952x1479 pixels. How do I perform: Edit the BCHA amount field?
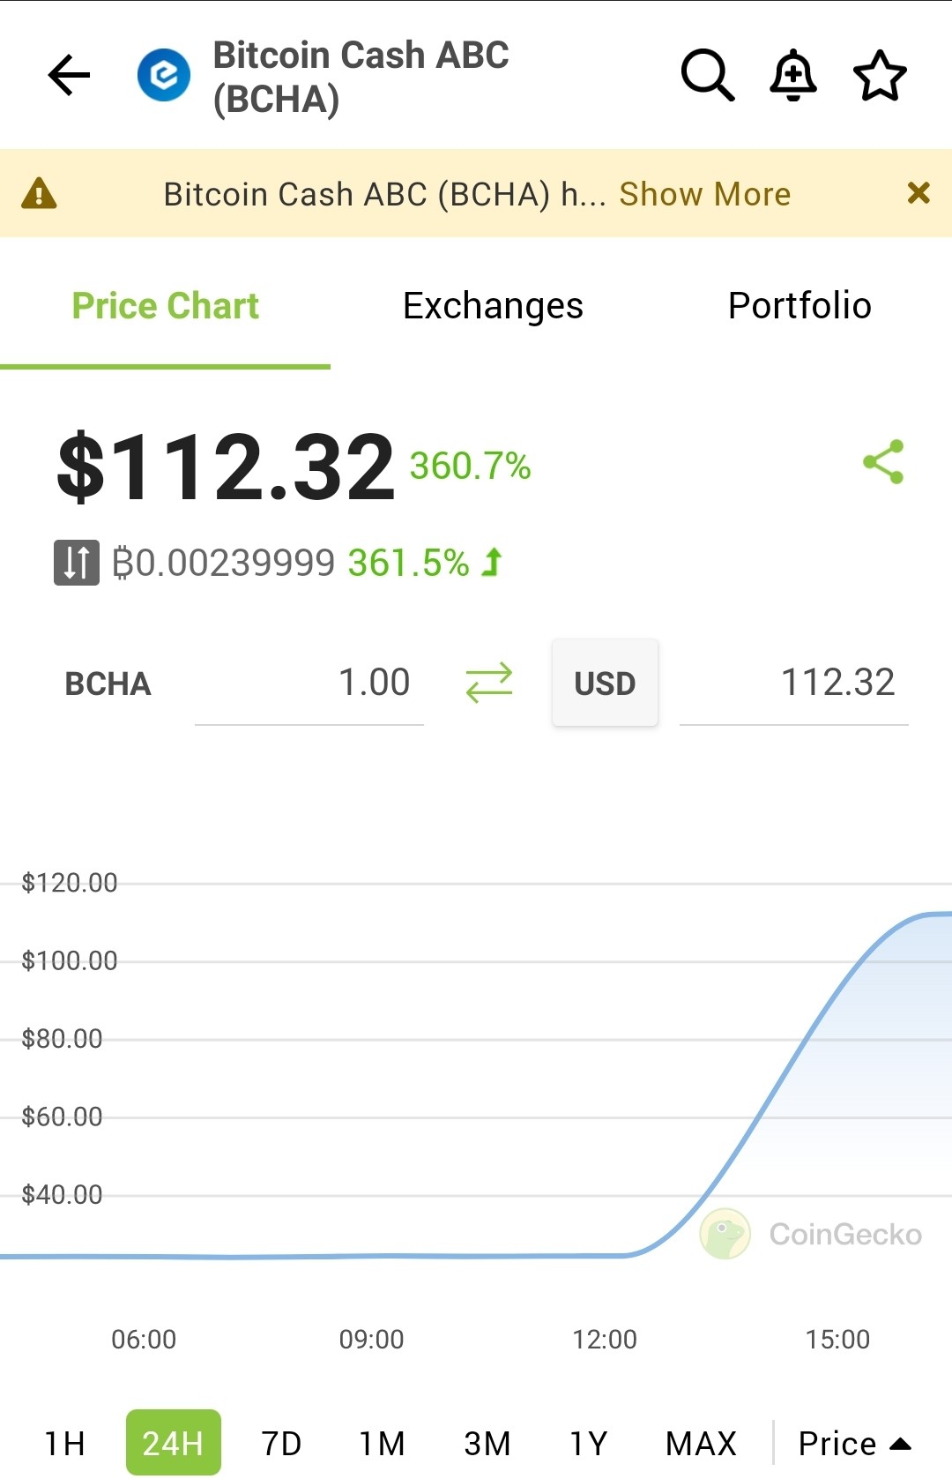[309, 683]
